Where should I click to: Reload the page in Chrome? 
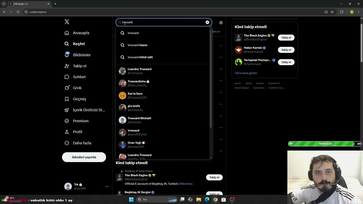pyautogui.click(x=18, y=12)
